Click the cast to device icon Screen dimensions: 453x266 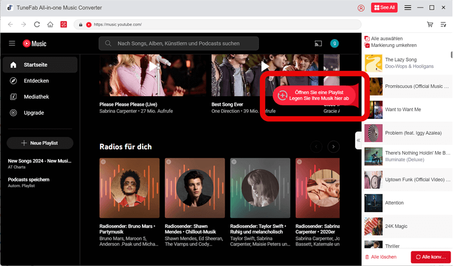click(x=318, y=44)
